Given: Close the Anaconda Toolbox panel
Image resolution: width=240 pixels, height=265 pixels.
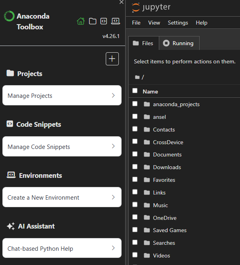Looking at the screenshot, I should click(121, 2).
